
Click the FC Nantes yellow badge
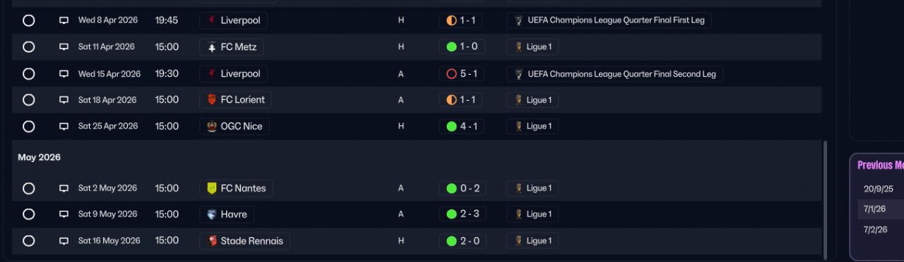click(211, 189)
